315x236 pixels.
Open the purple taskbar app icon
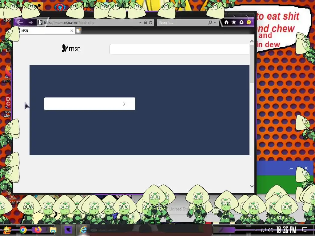point(68,230)
